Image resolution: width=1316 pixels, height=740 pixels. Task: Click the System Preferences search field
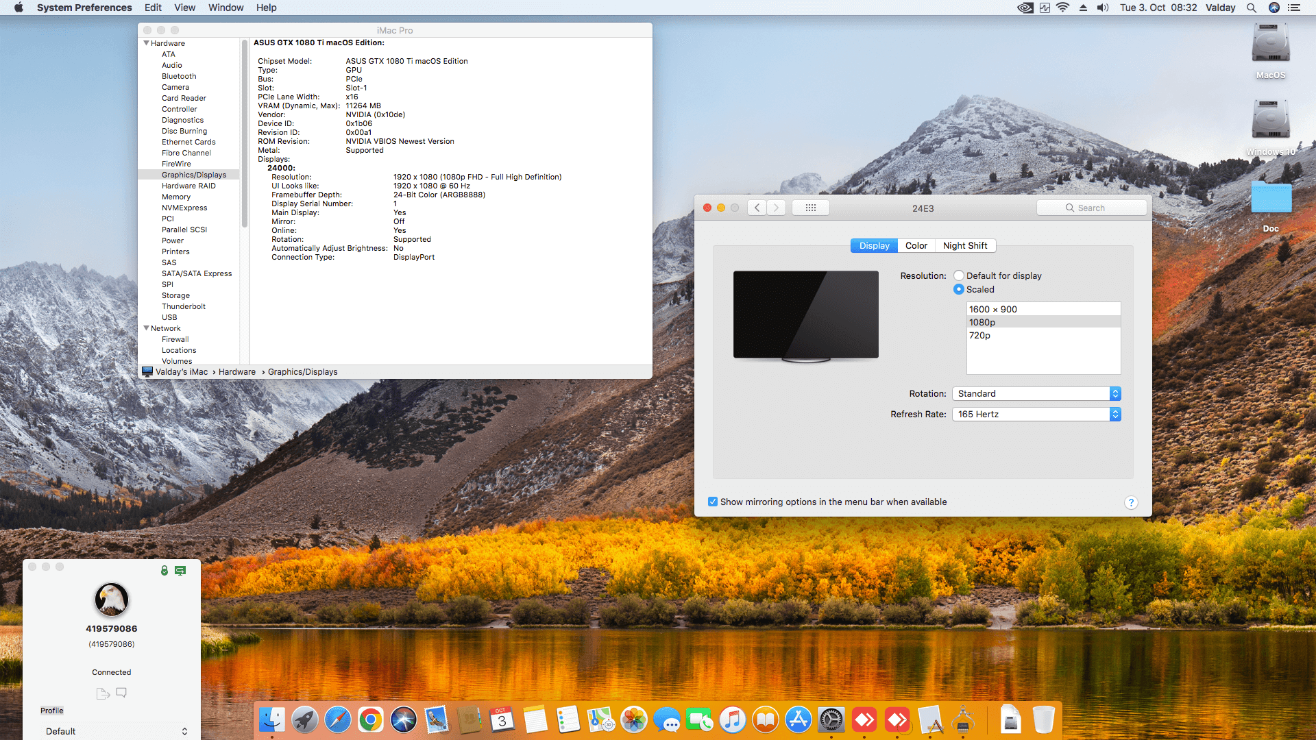click(1091, 208)
